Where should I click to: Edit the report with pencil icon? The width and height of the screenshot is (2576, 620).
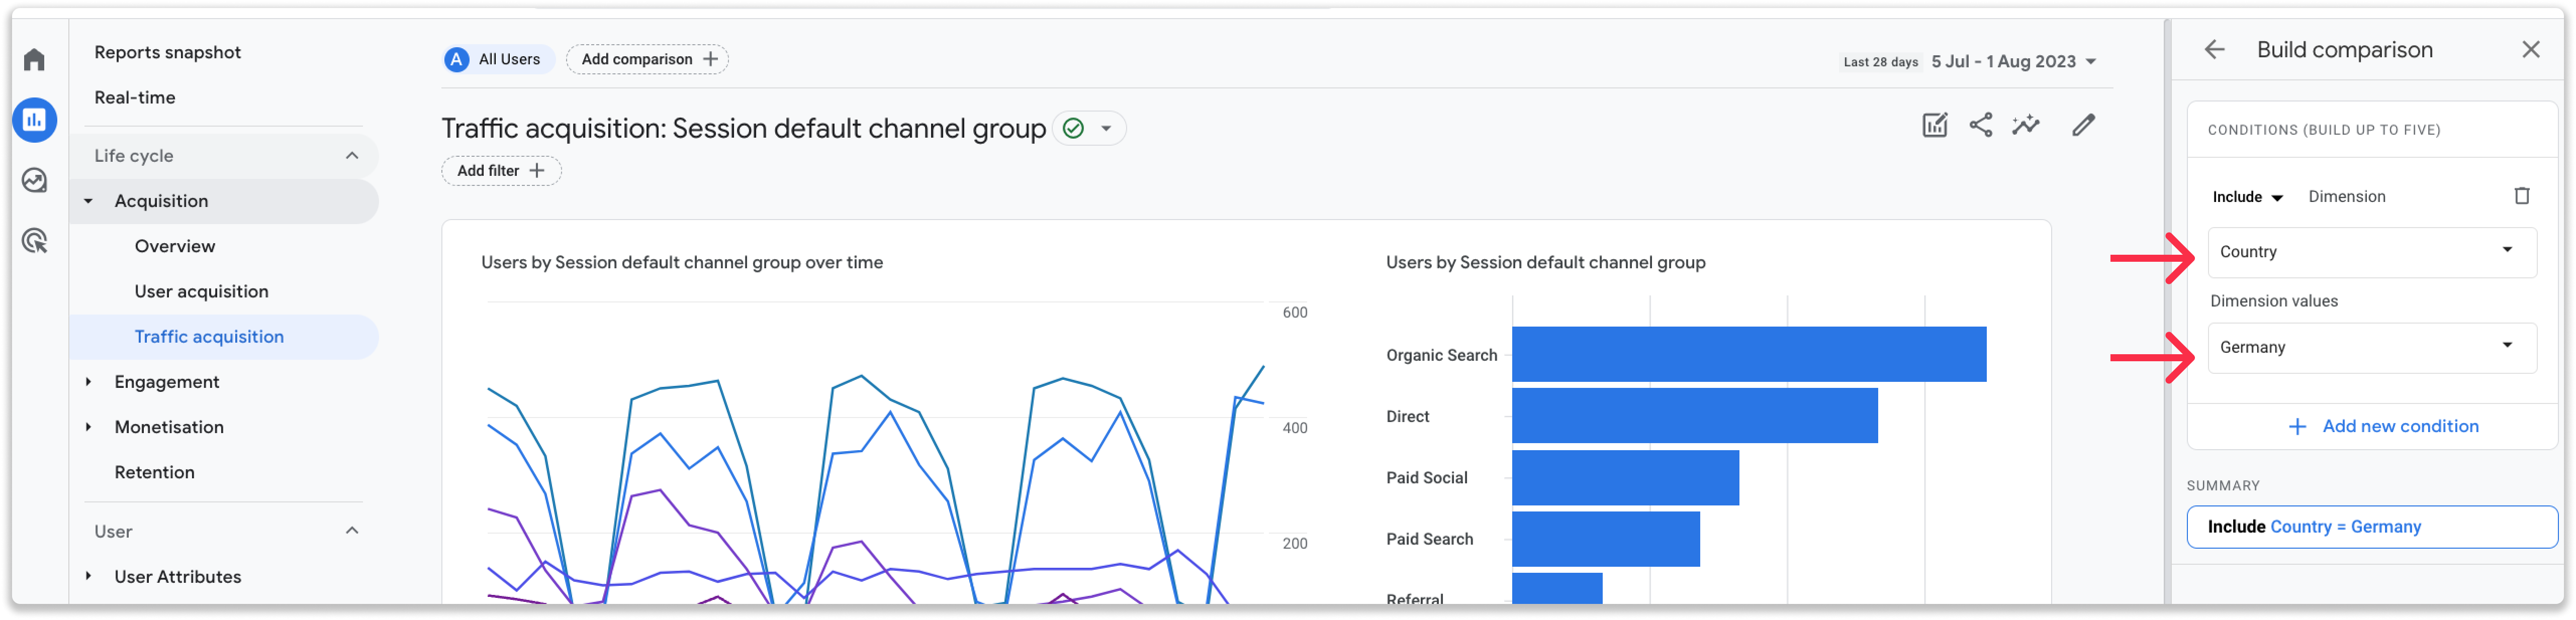2083,125
